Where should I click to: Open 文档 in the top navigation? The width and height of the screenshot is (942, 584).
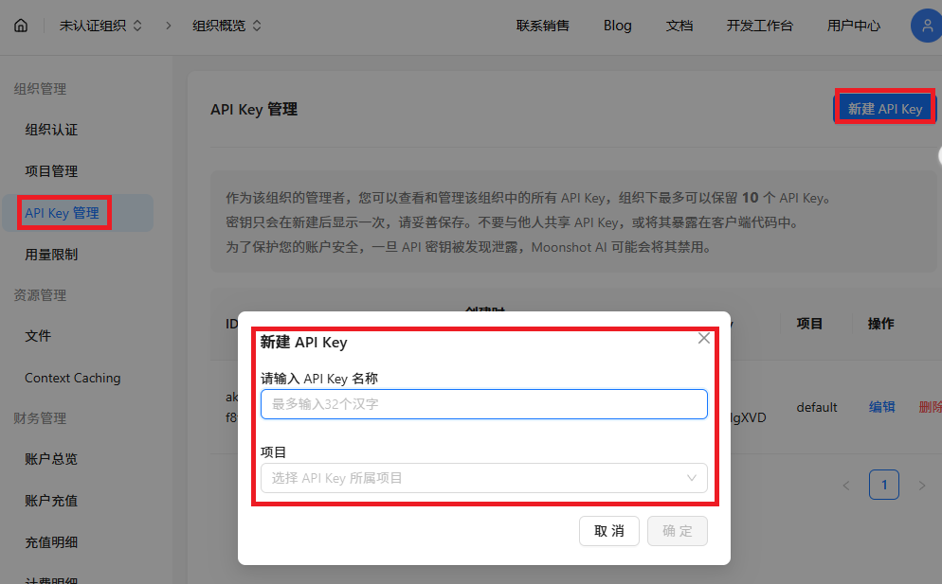coord(679,26)
